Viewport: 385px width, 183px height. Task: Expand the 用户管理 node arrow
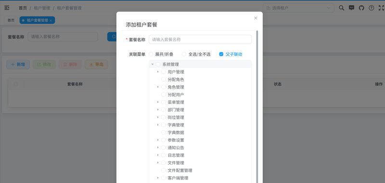pyautogui.click(x=158, y=72)
